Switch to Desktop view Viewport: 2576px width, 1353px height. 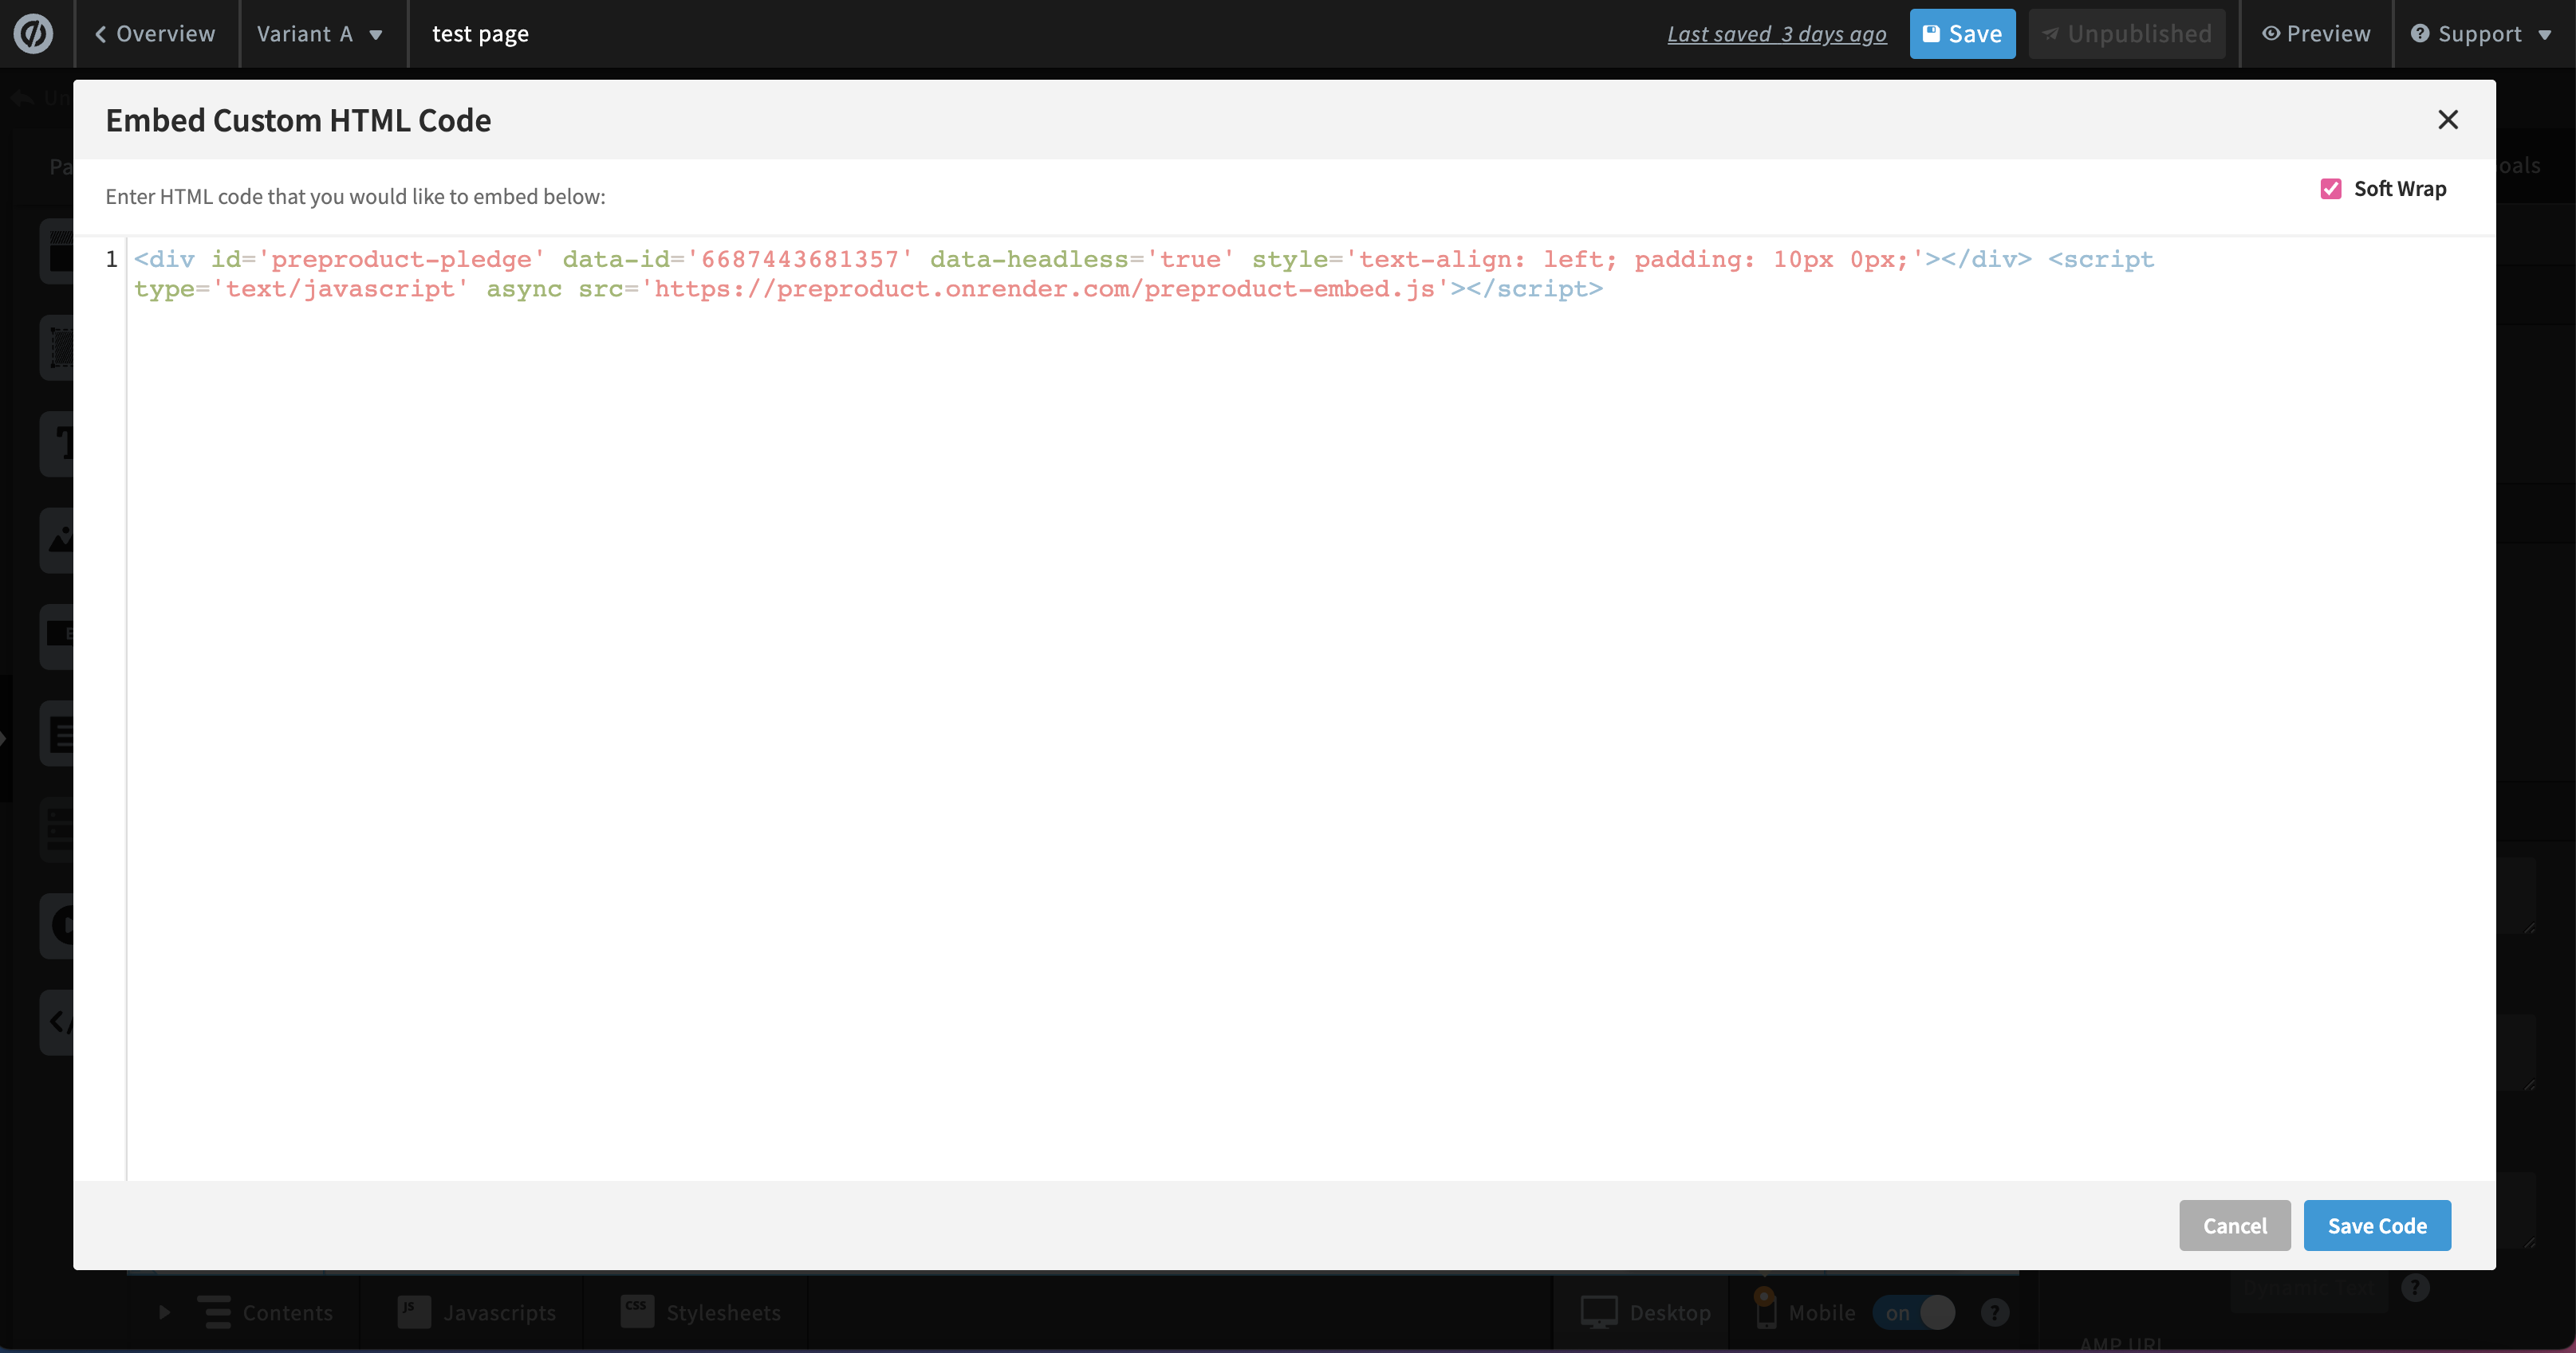coord(1646,1312)
